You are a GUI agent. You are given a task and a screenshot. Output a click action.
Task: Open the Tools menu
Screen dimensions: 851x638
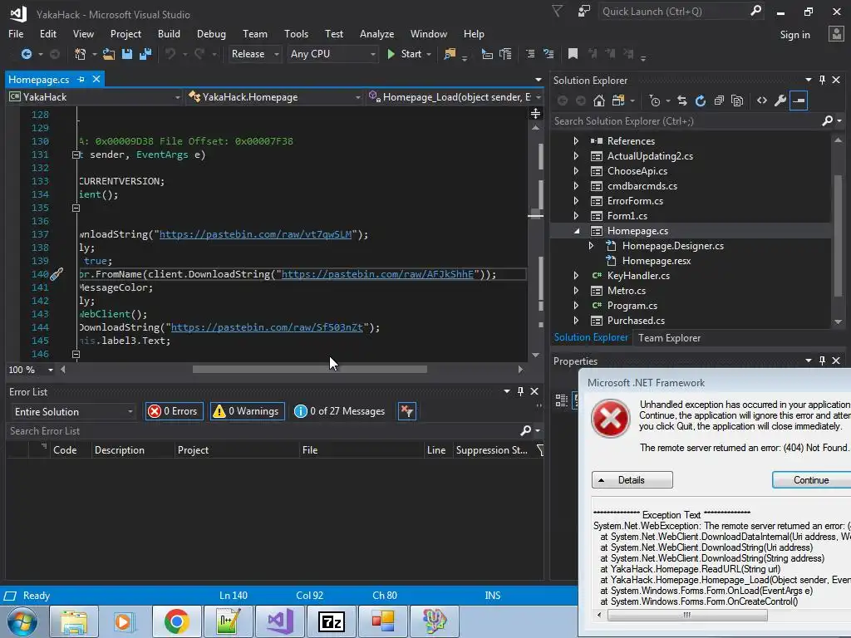coord(296,33)
